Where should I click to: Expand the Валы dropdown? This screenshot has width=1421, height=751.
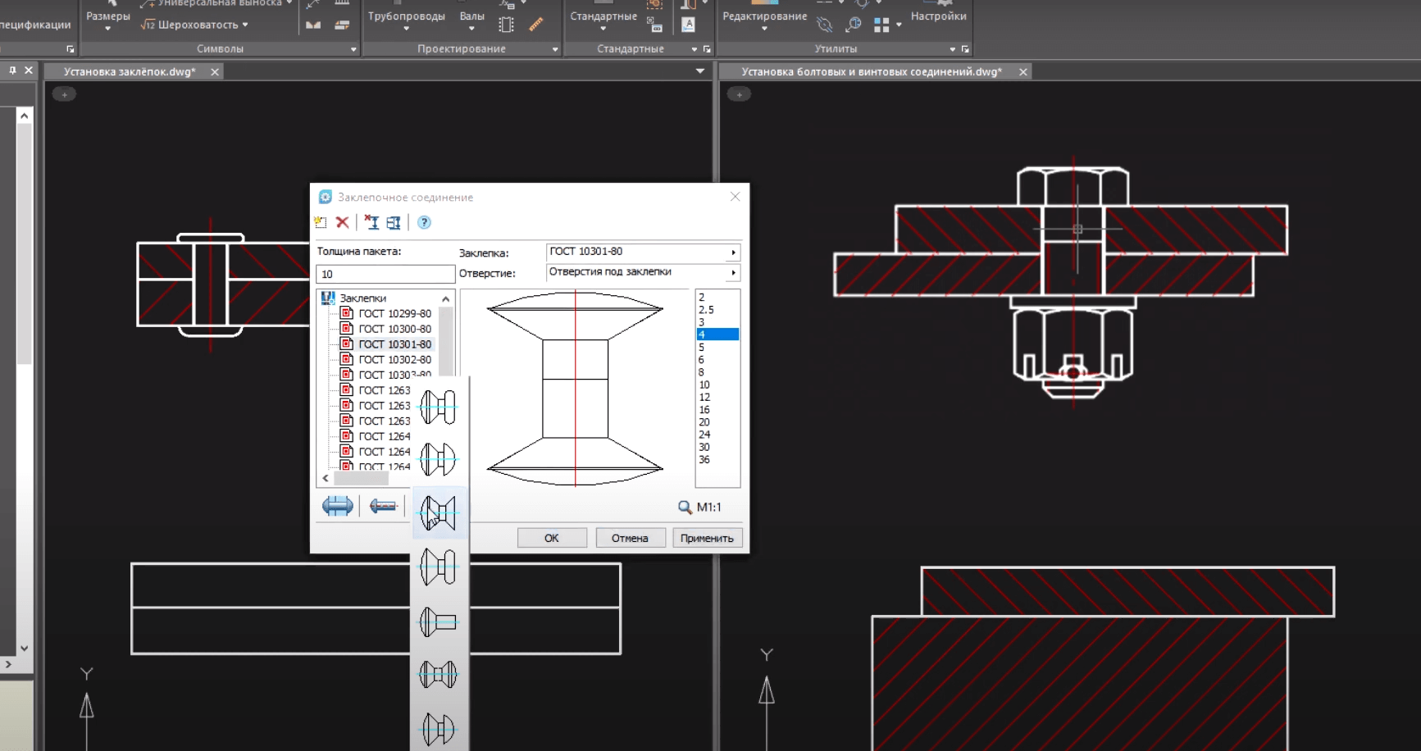pos(471,29)
